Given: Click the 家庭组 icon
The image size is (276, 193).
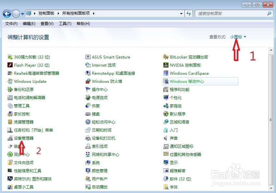Looking at the screenshot, I should click(166, 106).
